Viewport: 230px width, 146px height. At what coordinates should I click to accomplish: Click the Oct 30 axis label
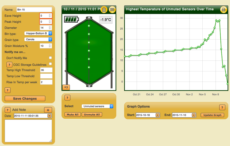point(176,94)
